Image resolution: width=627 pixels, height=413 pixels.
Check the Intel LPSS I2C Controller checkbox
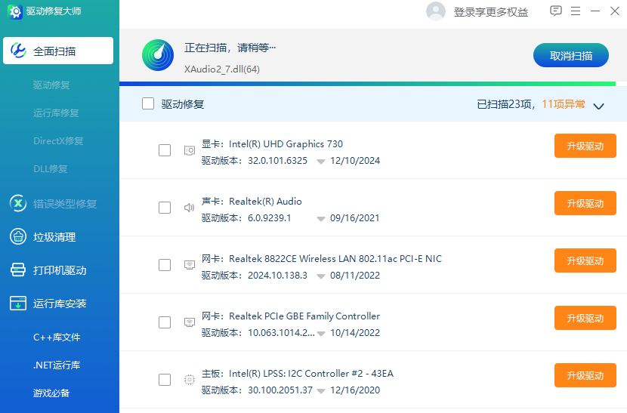[165, 380]
